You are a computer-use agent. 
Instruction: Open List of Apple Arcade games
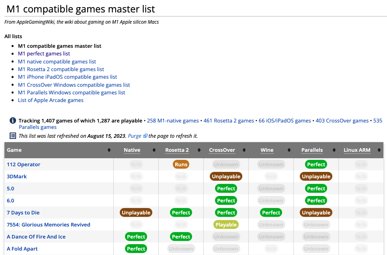coord(51,100)
